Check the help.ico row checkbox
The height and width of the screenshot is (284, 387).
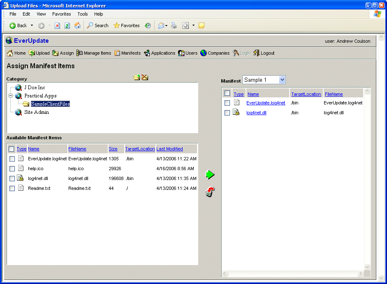click(12, 169)
